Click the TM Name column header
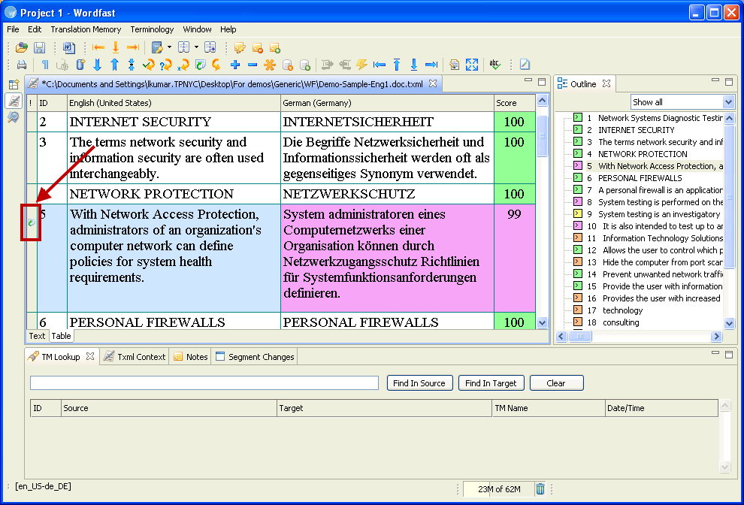 548,408
